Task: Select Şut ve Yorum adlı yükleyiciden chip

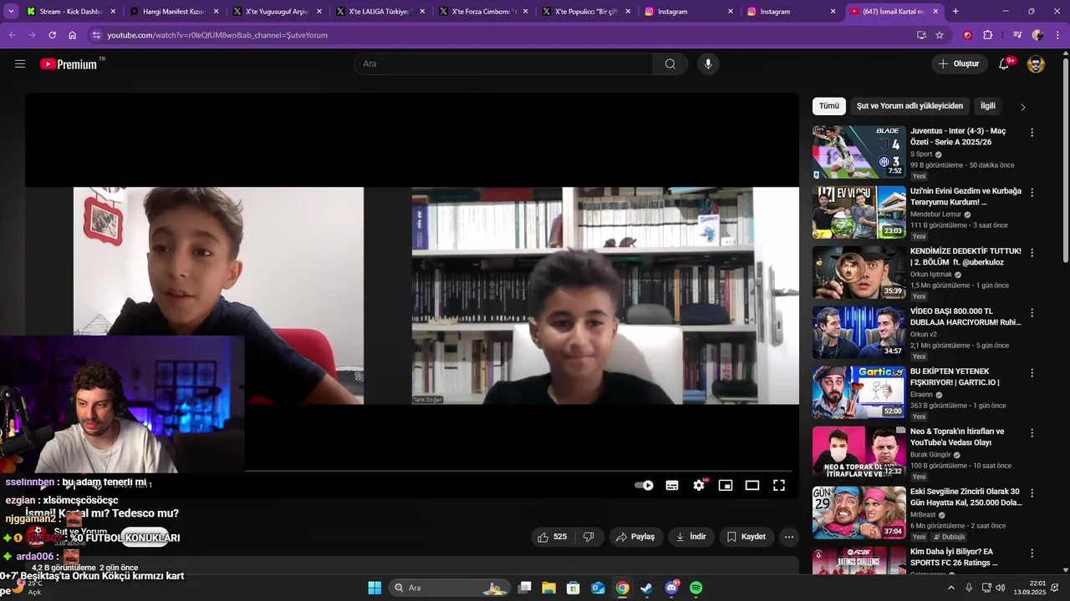Action: pyautogui.click(x=909, y=106)
